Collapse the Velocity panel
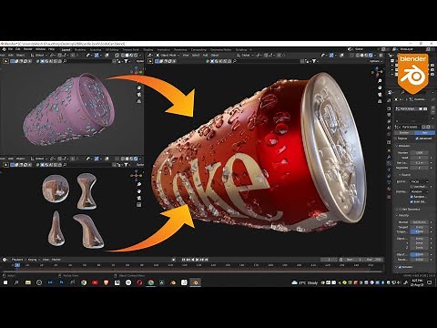The image size is (437, 328). pos(403,215)
